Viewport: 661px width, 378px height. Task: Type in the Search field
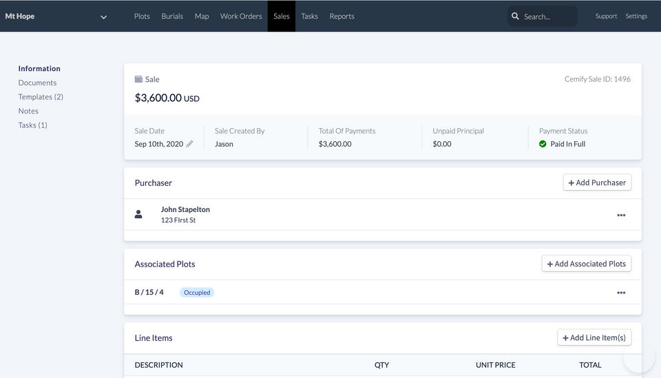tap(548, 17)
